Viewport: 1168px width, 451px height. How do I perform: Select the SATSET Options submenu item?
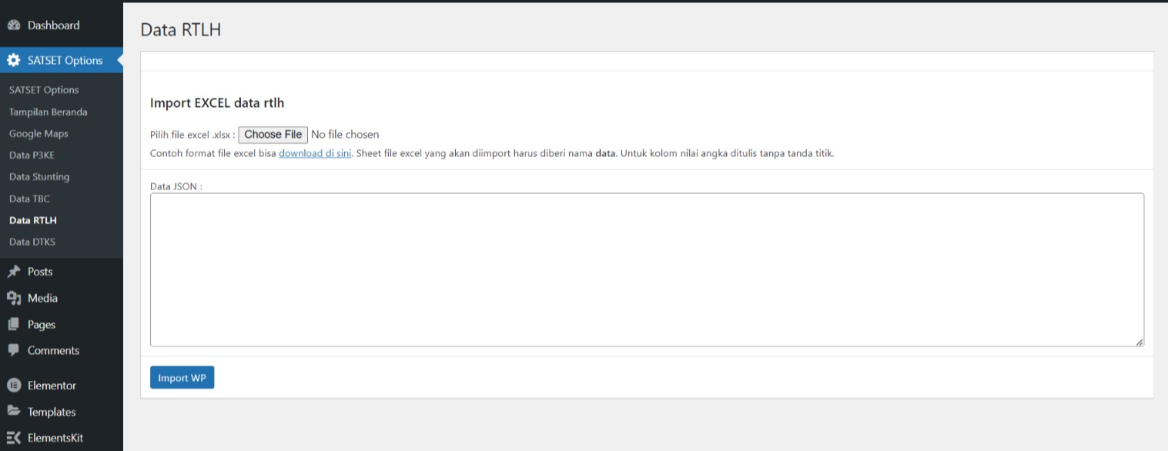pos(44,90)
